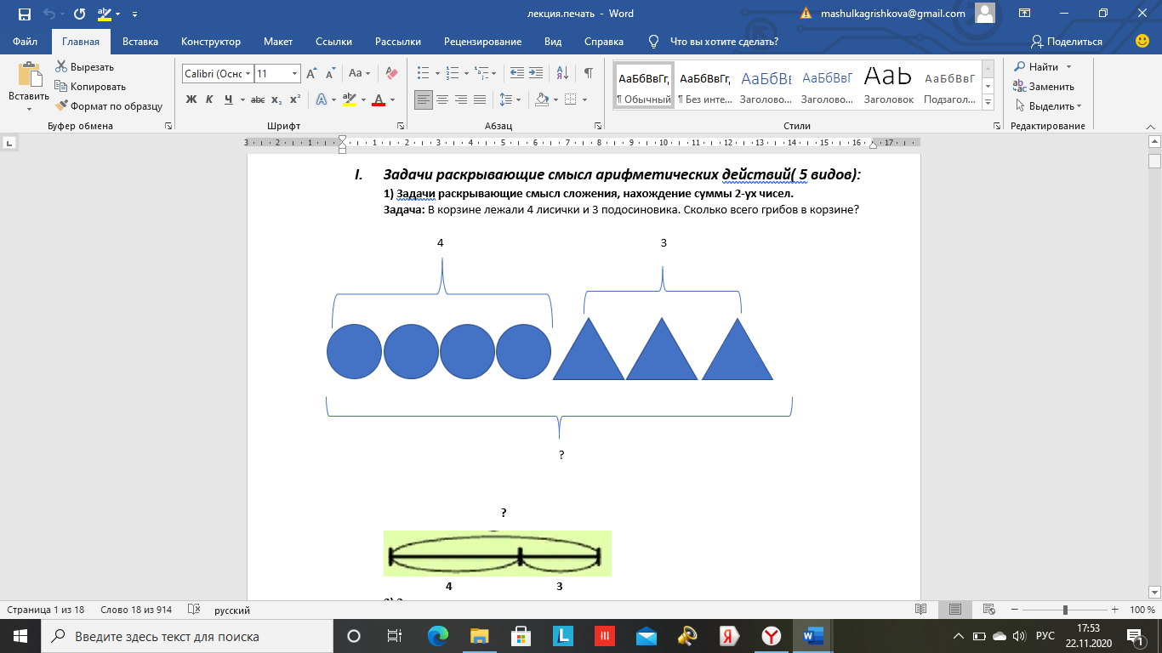This screenshot has height=653, width=1162.
Task: Click Windows Start button
Action: click(x=20, y=636)
